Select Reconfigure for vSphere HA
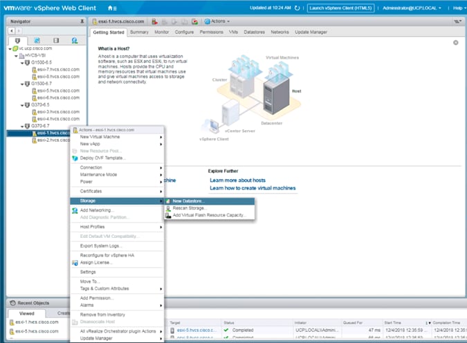The height and width of the screenshot is (343, 467). 117,255
